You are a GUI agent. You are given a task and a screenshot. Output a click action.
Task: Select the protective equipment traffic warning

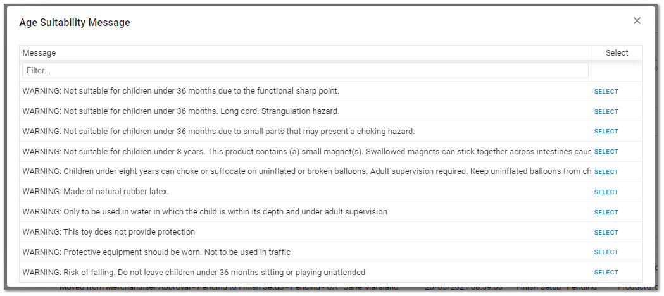point(606,252)
